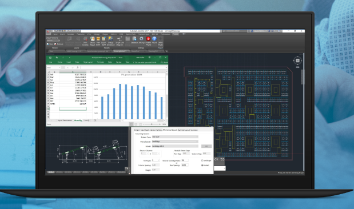Select the Monthly sheet tab in Excel
The width and height of the screenshot is (354, 209).
(x=78, y=120)
